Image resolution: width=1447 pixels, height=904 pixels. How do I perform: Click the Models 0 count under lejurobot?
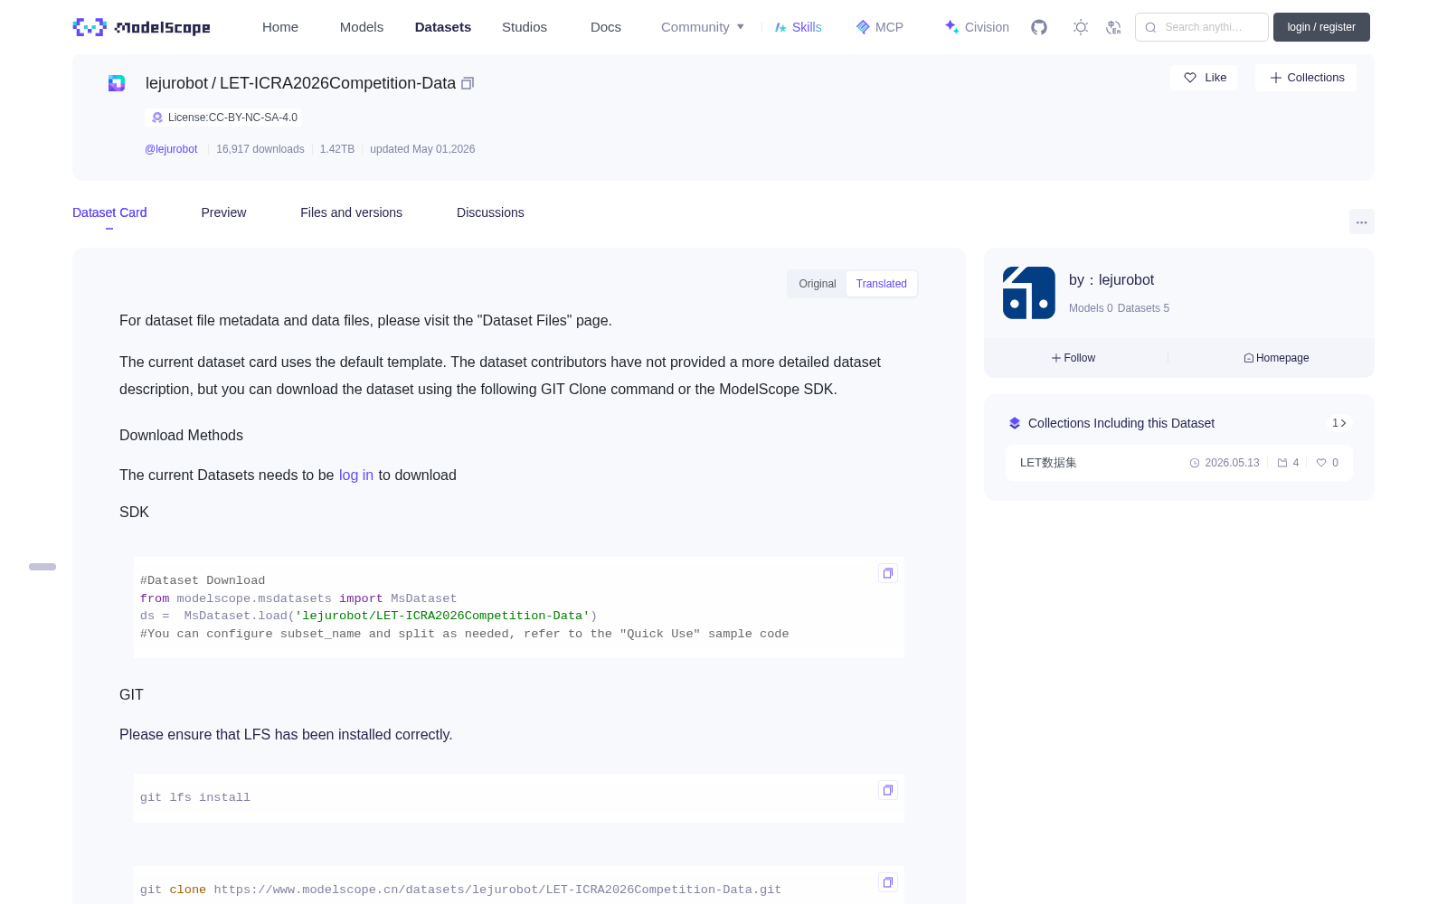(x=1091, y=308)
